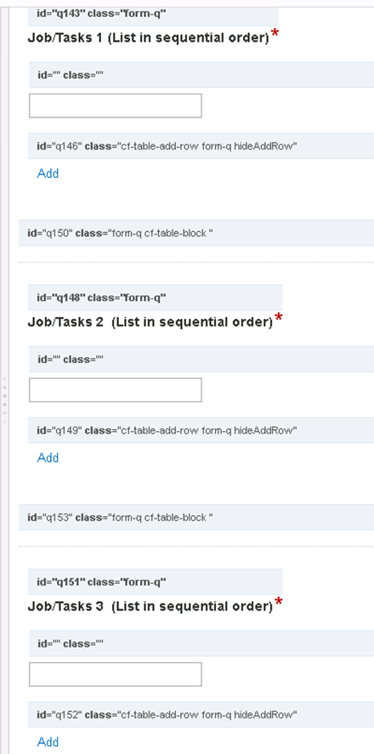Click the Job/Tasks 3 heading label
Screen dimensions: 374x754
pos(150,606)
